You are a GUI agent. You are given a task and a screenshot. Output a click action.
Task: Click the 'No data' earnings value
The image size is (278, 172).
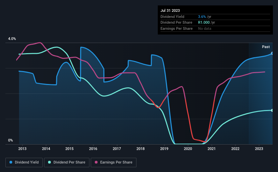tap(205, 28)
